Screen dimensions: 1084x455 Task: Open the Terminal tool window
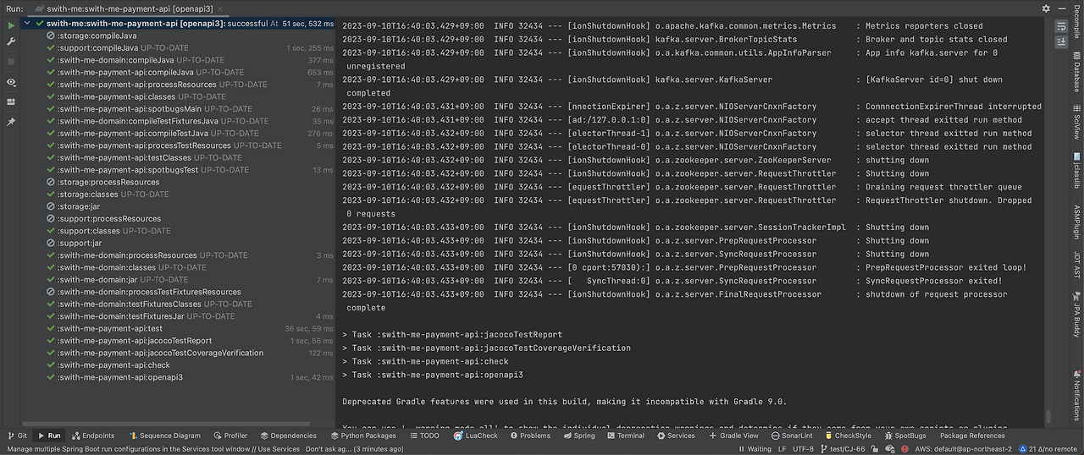[x=624, y=436]
